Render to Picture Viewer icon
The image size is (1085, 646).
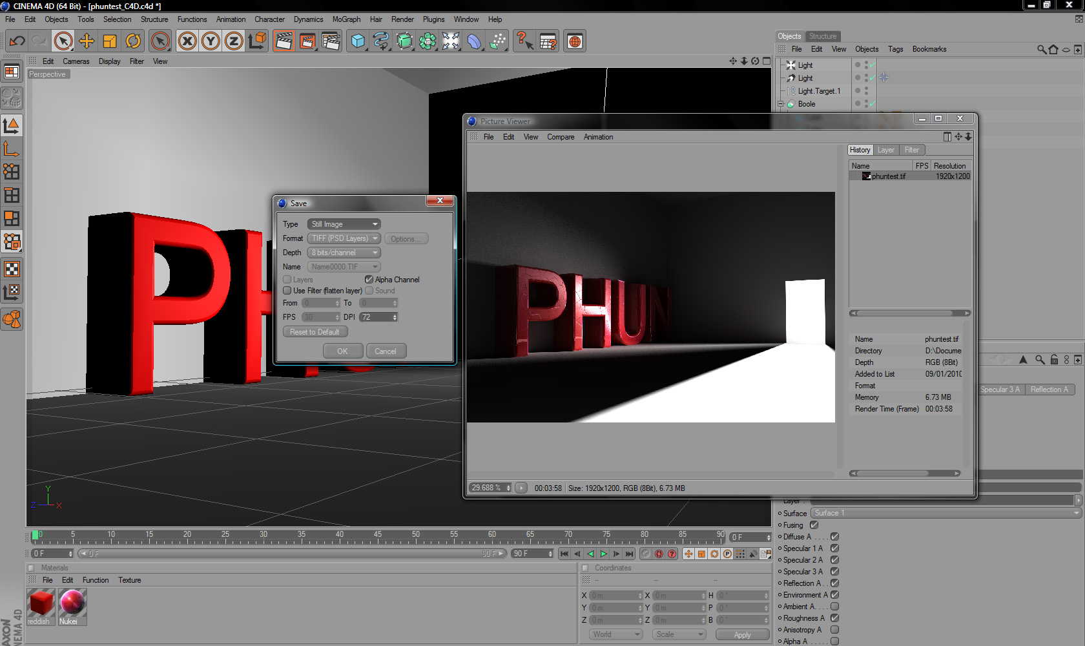click(x=307, y=41)
